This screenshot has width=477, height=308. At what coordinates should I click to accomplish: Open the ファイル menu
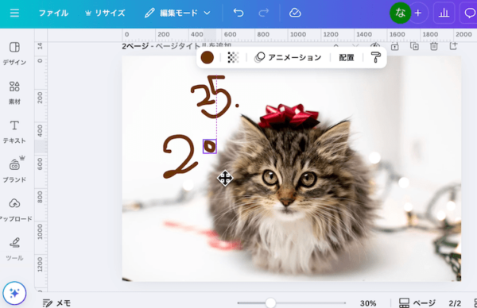click(53, 13)
